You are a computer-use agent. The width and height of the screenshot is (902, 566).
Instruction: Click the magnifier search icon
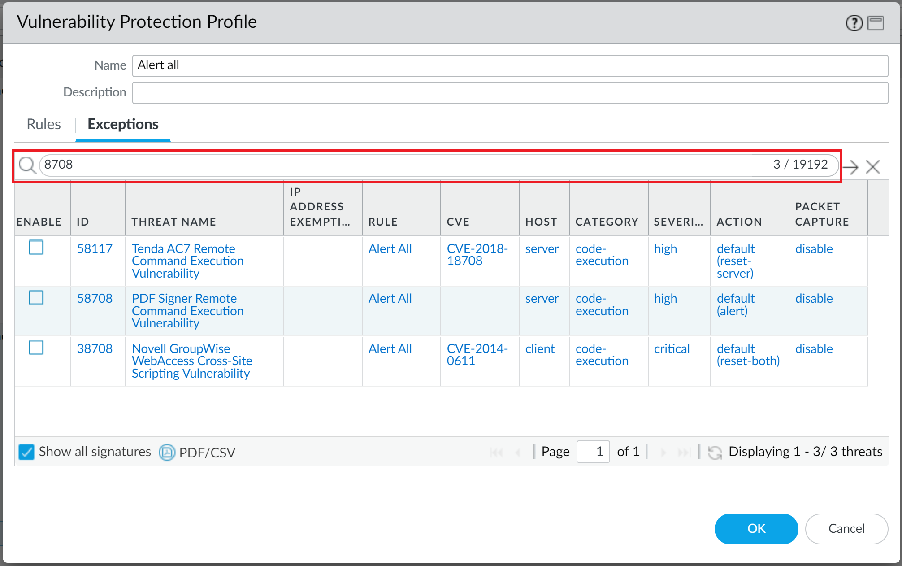27,165
